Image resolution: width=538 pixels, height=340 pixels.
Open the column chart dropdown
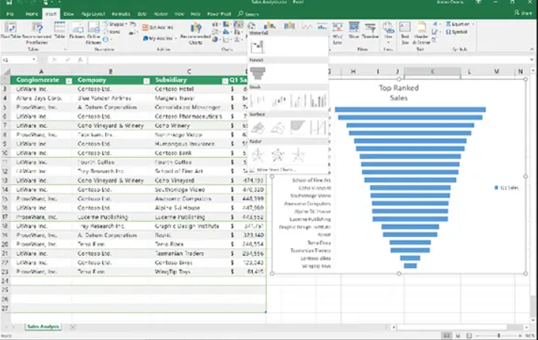(x=216, y=24)
